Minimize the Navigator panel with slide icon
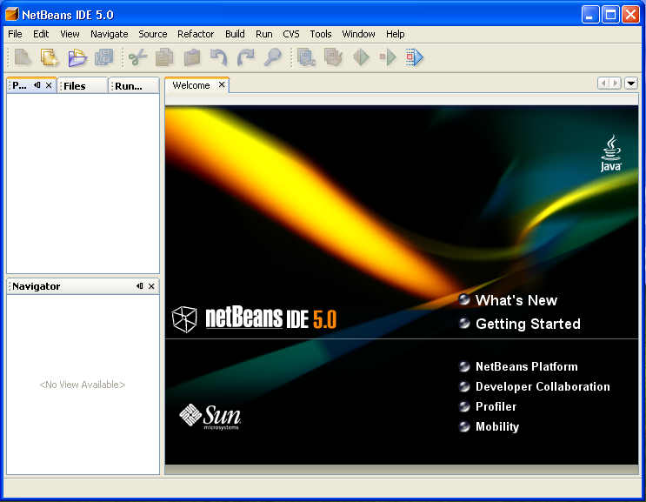Screen dimensions: 646x502 tap(140, 286)
